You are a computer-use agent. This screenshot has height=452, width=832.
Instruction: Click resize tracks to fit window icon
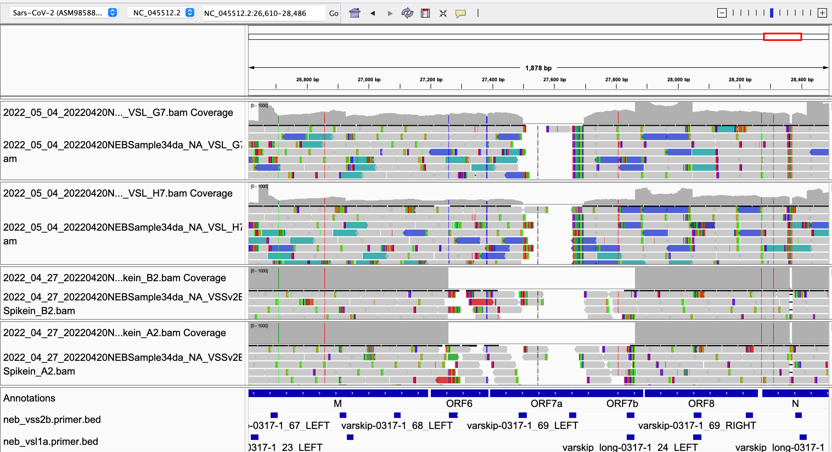tap(443, 13)
